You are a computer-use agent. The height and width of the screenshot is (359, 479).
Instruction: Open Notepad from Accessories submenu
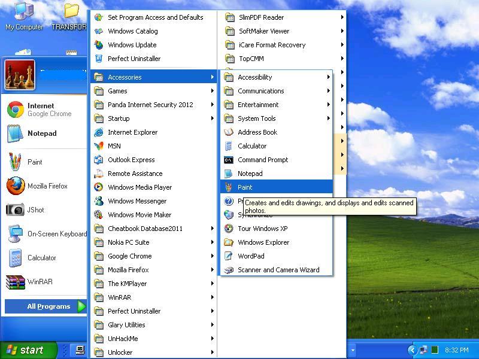click(x=276, y=174)
